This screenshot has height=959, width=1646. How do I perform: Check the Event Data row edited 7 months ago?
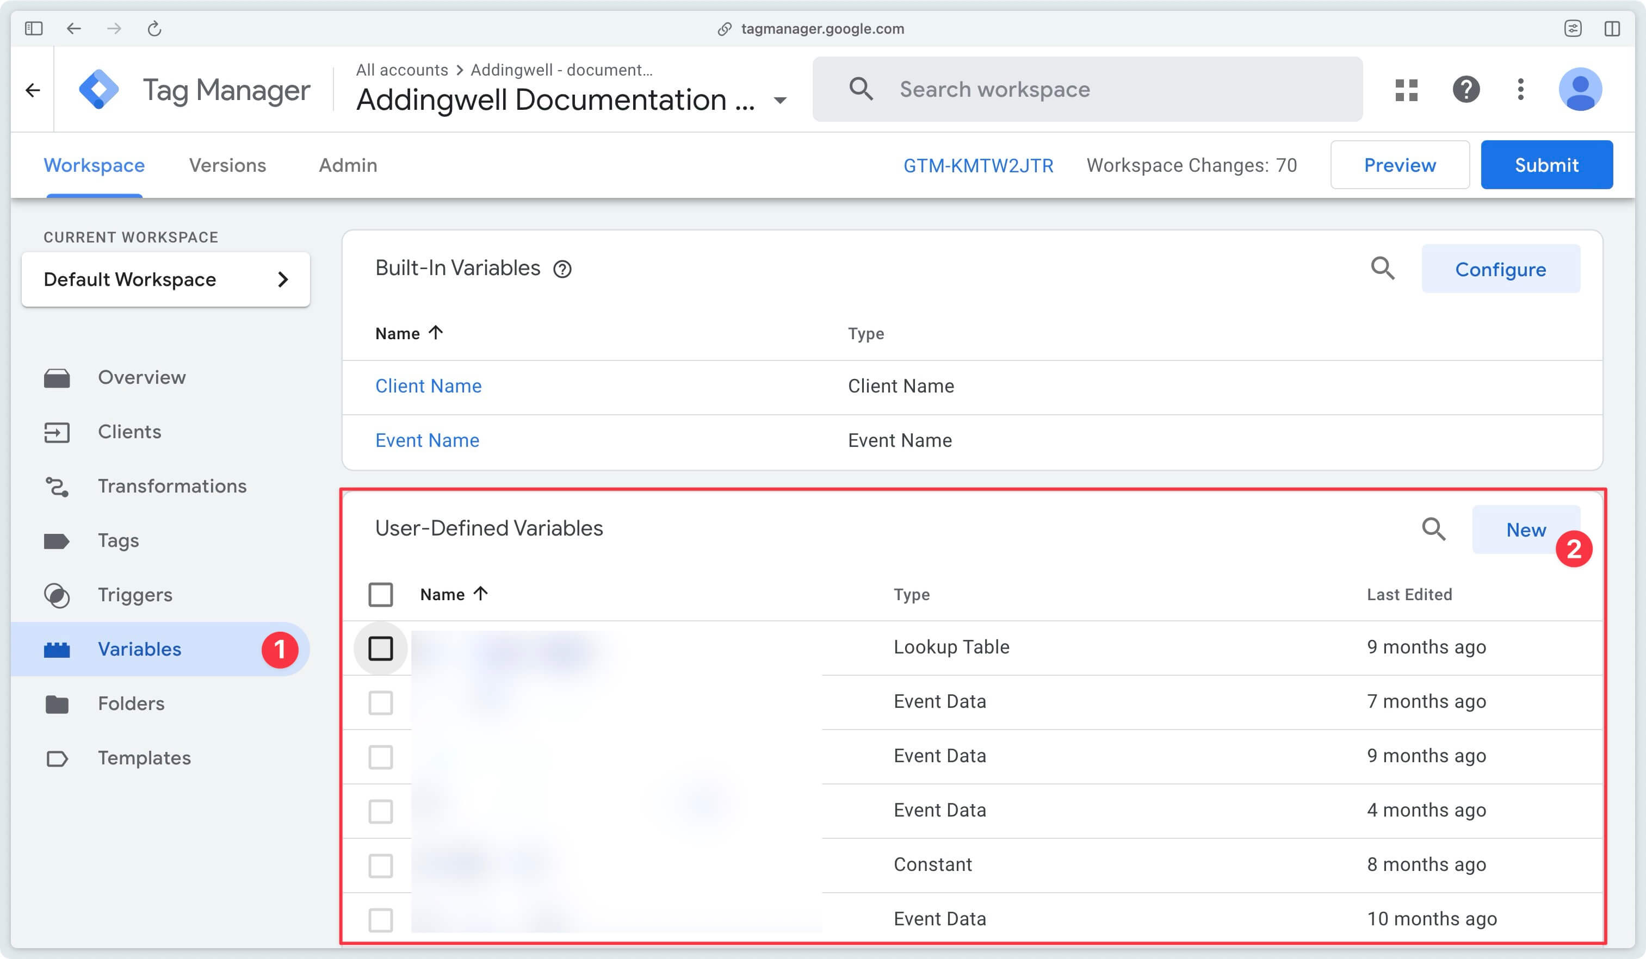tap(381, 703)
